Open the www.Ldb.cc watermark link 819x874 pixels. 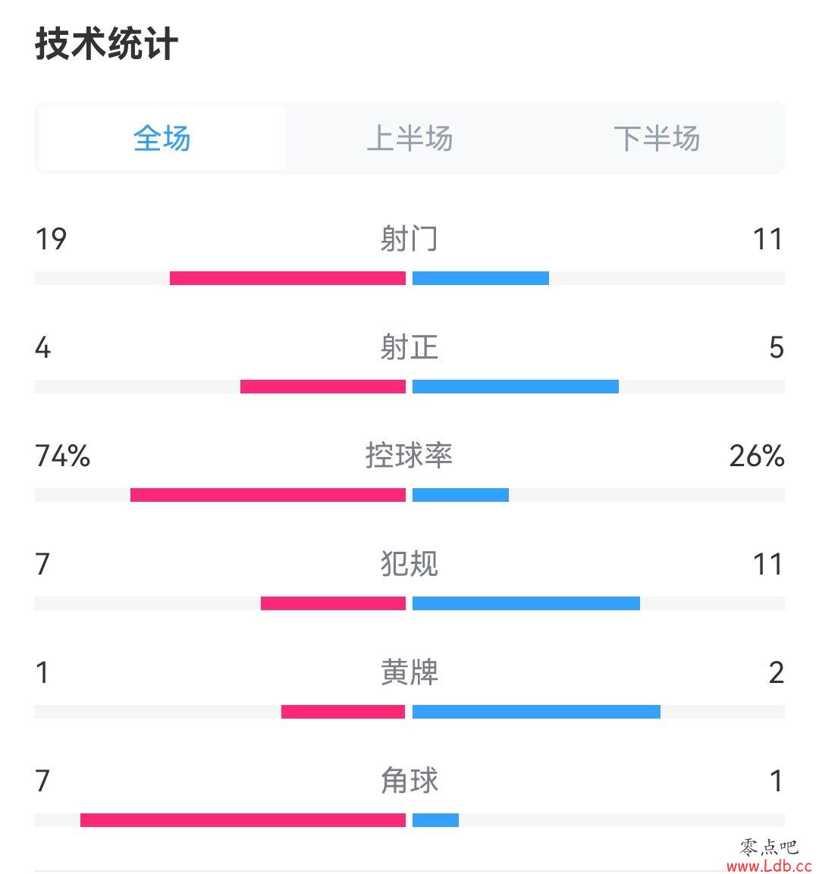point(770,866)
